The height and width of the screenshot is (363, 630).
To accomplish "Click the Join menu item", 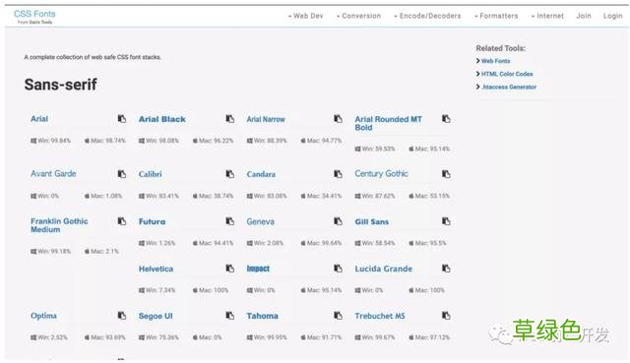I will pos(584,16).
